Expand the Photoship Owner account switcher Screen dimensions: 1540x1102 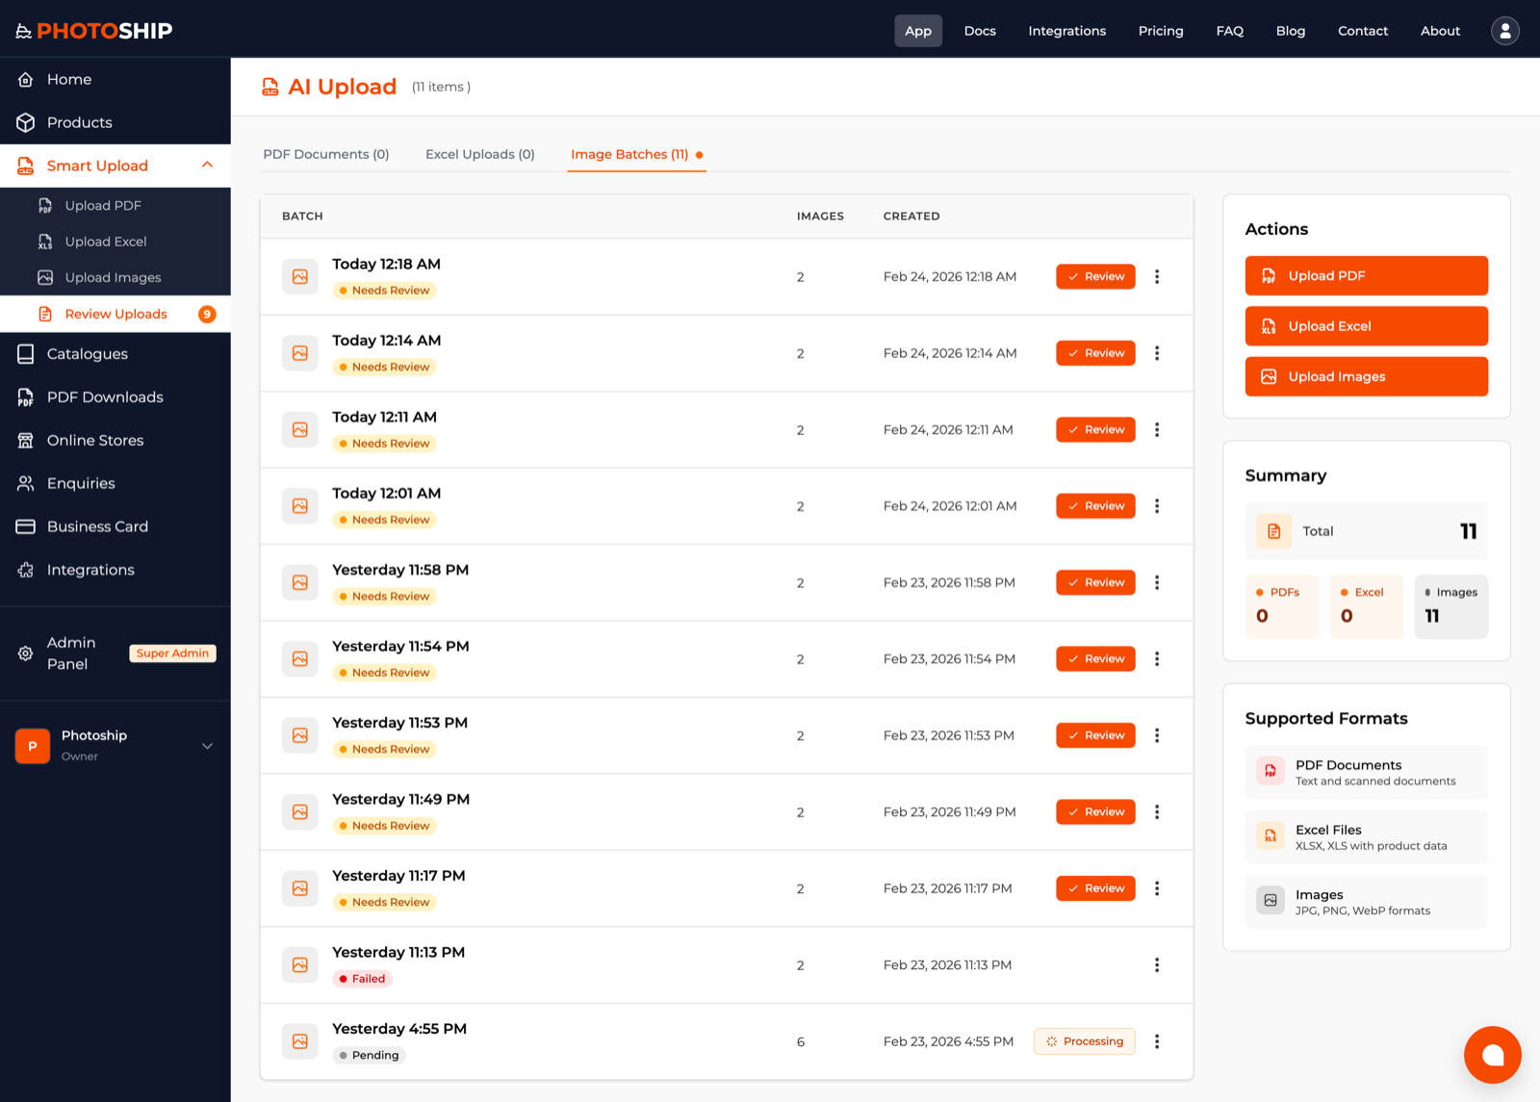tap(207, 746)
